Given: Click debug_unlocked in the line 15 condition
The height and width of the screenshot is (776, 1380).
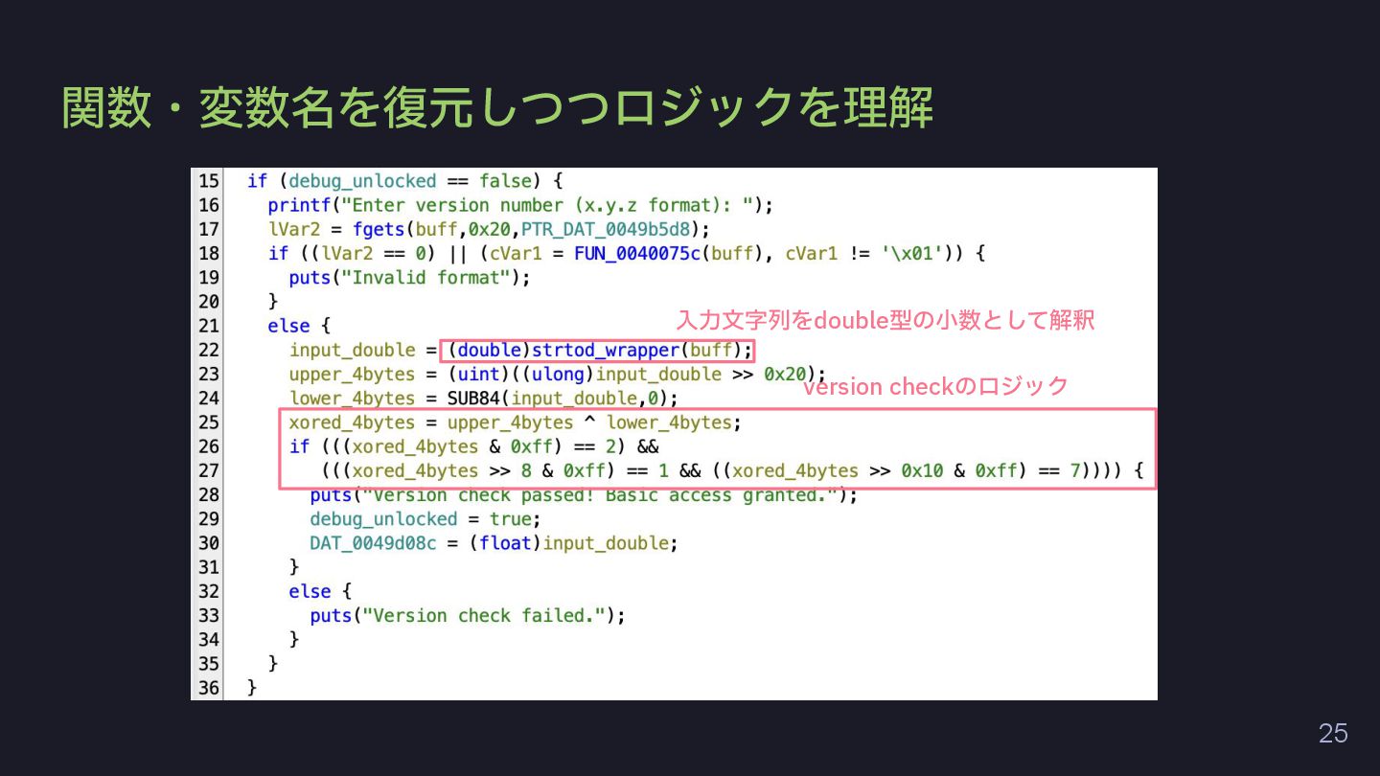Looking at the screenshot, I should (362, 181).
